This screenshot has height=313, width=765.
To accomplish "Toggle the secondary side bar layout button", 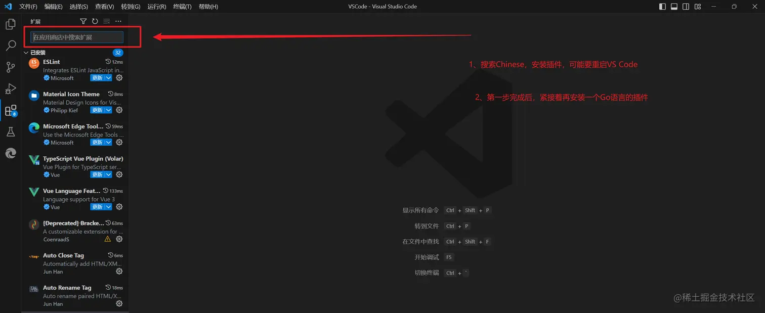I will tap(686, 7).
